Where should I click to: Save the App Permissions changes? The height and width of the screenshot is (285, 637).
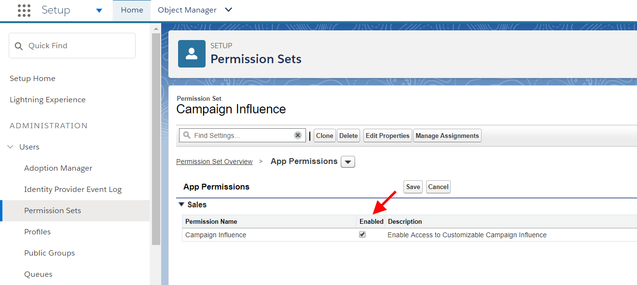[x=413, y=187]
